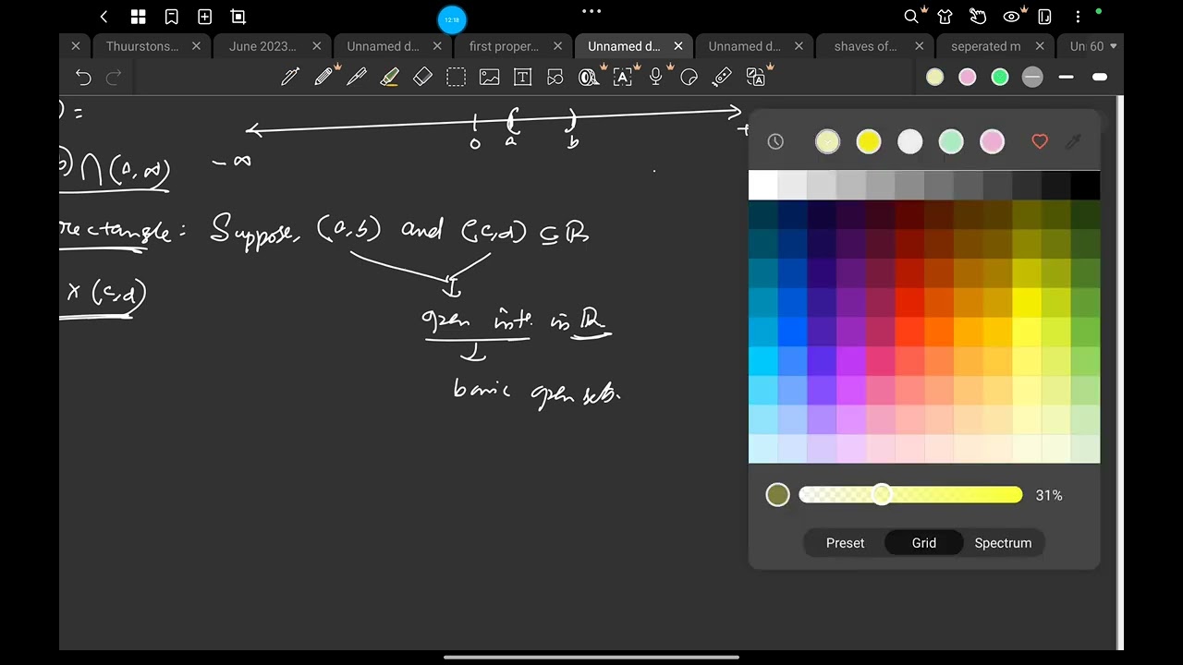Pick green quick color in toolbar

(1000, 78)
